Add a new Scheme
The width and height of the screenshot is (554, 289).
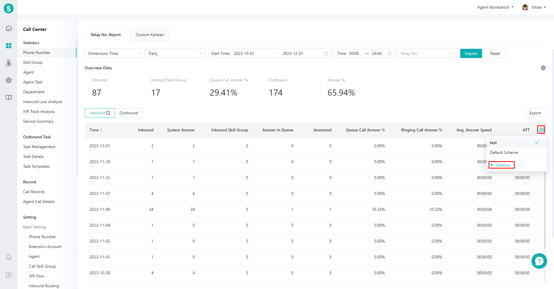click(x=501, y=165)
